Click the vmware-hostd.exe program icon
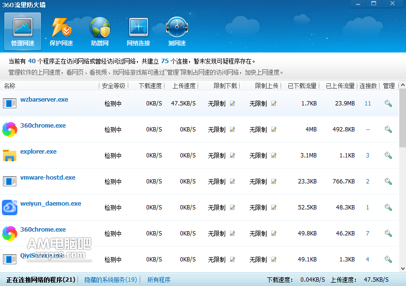This screenshot has width=406, height=286. [x=10, y=181]
